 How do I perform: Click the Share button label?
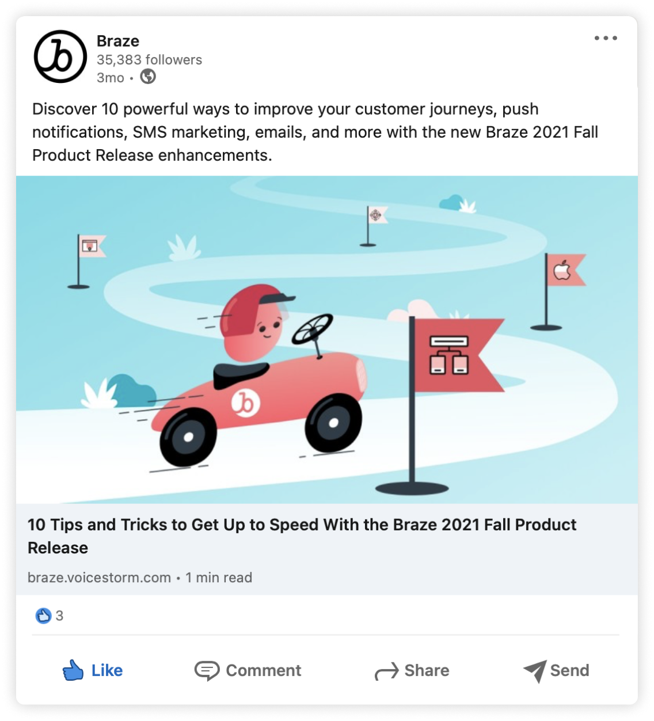427,670
